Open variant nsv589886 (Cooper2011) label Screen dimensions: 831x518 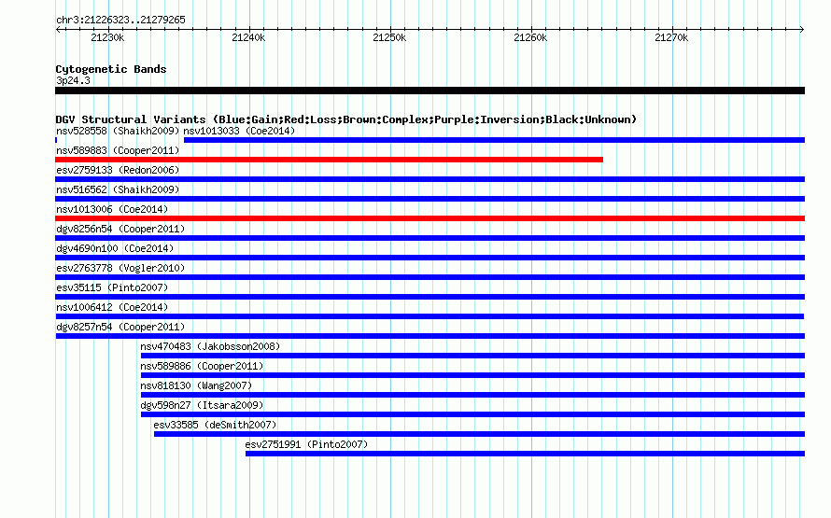click(202, 366)
